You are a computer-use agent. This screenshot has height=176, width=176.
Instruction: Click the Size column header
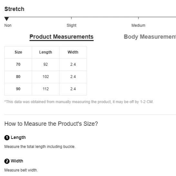[x=18, y=52]
